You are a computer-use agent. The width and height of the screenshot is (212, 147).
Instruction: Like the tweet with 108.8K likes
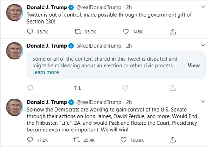pos(124,140)
